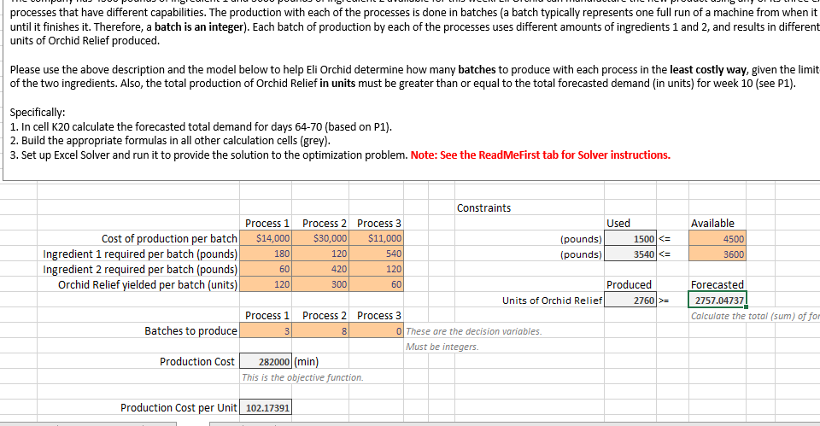Select the $30,000 cost cell for Process 2
This screenshot has height=426, width=820.
[x=320, y=238]
